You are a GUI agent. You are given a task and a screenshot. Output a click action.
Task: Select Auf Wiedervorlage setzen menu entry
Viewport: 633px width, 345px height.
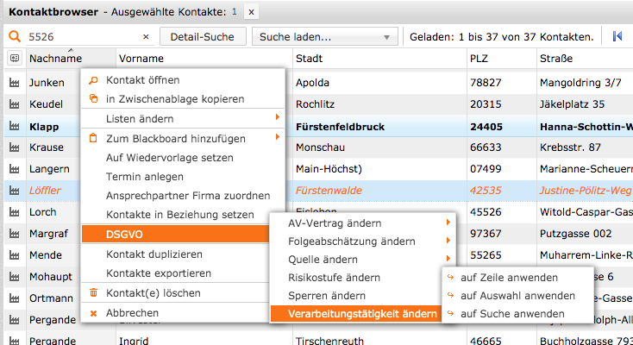170,158
